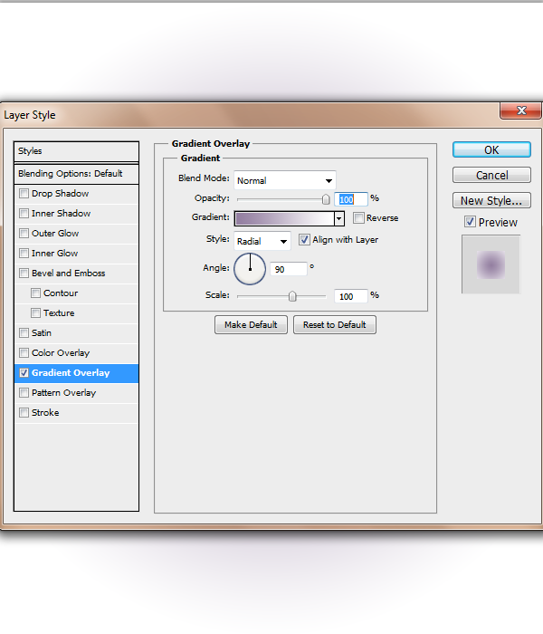Tick the Stroke checkbox
This screenshot has height=634, width=543.
pyautogui.click(x=24, y=412)
